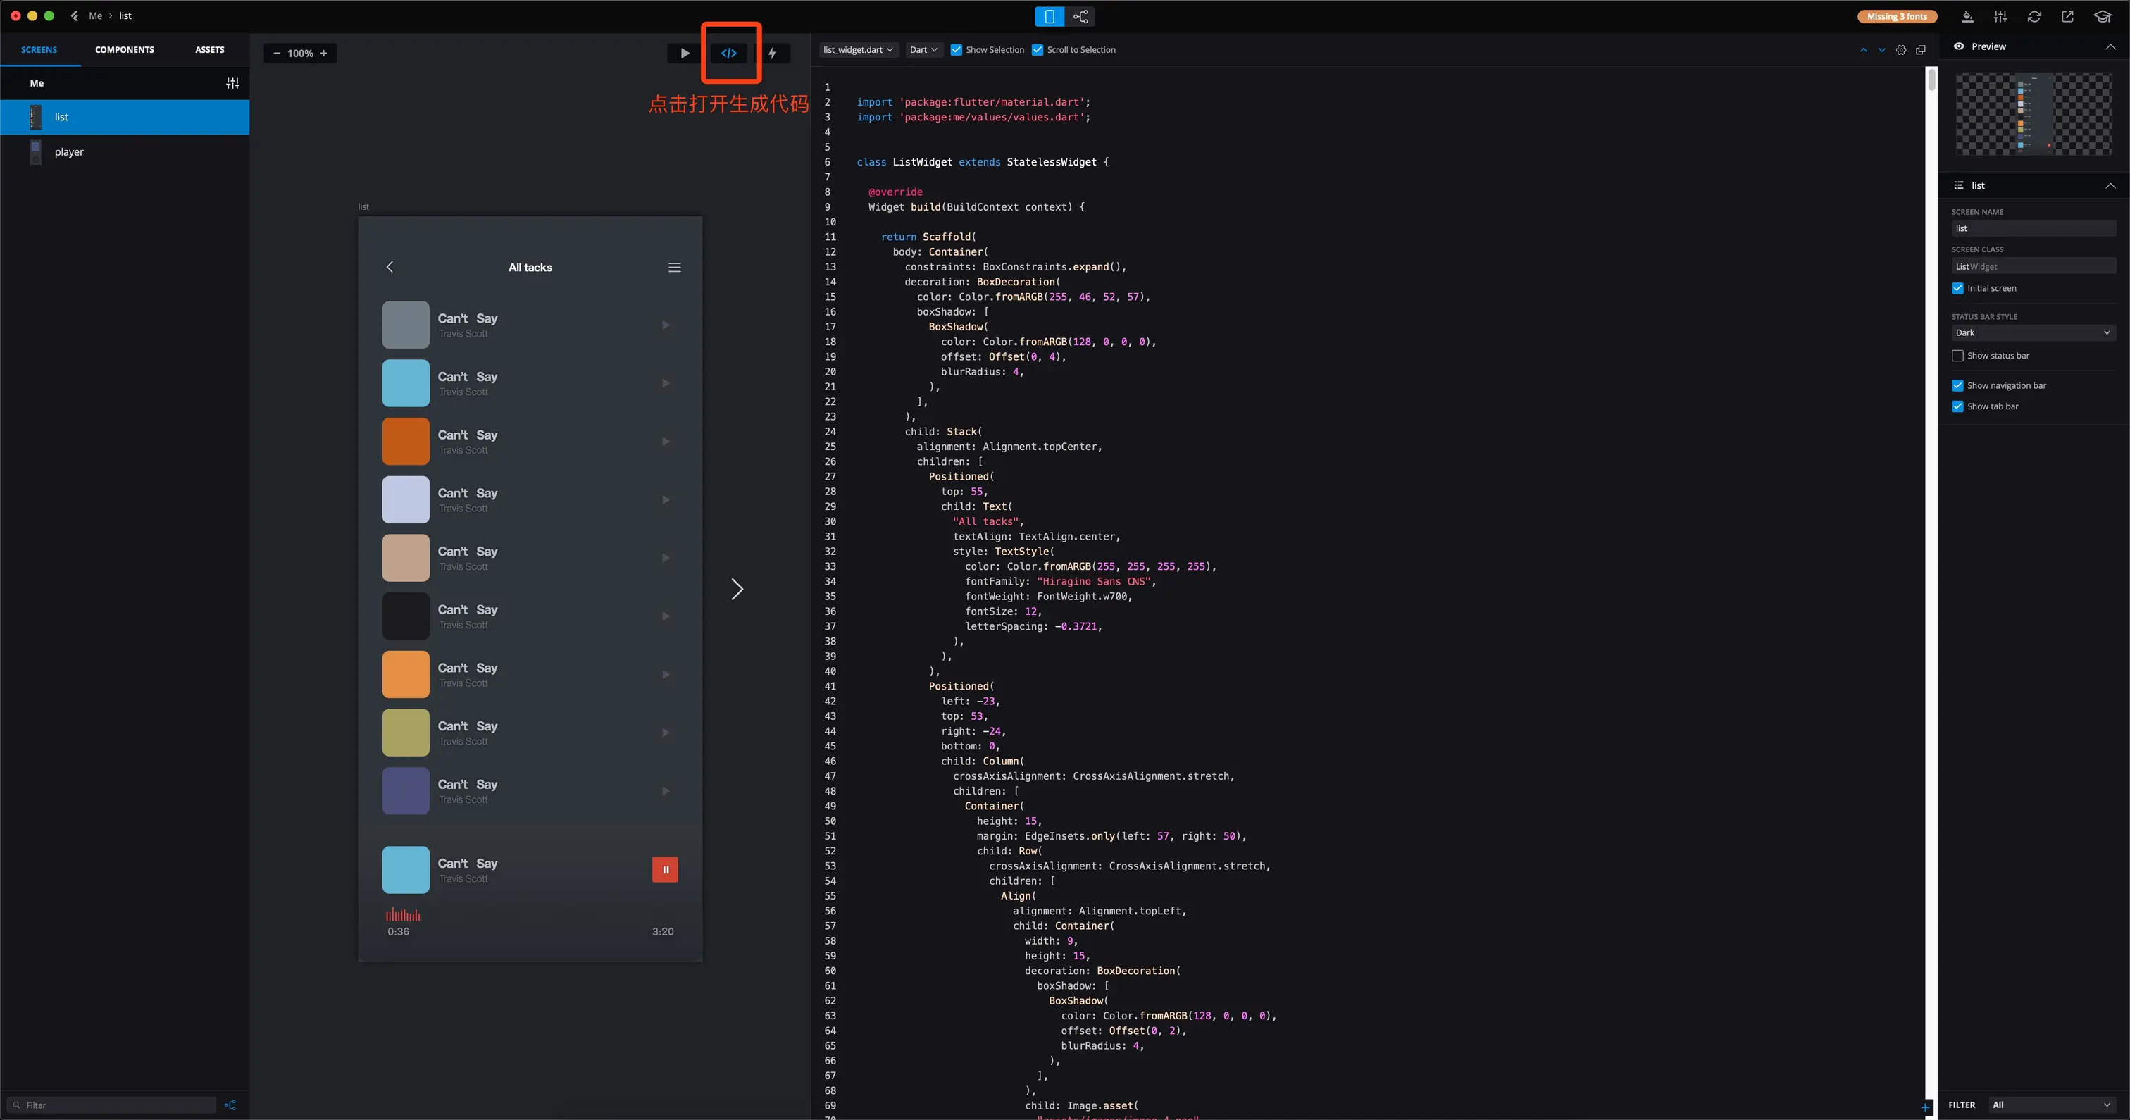The height and width of the screenshot is (1120, 2130).
Task: Open the Dart language dropdown
Action: 923,49
